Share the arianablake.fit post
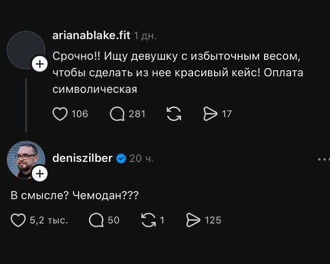The height and width of the screenshot is (264, 330). click(x=210, y=114)
